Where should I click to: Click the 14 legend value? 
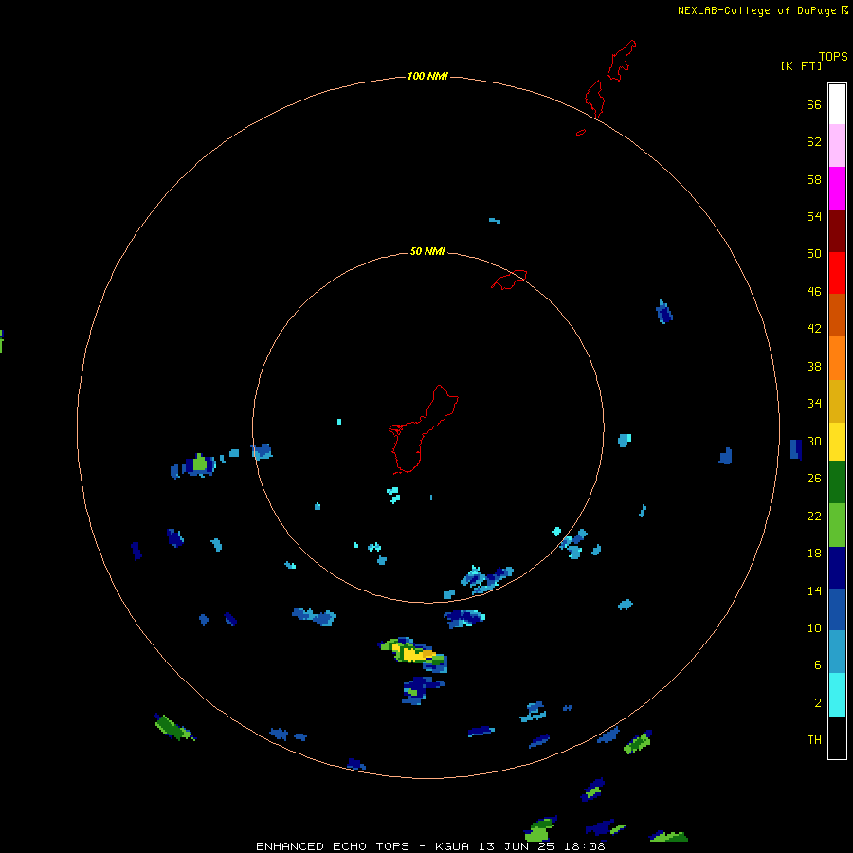click(814, 590)
